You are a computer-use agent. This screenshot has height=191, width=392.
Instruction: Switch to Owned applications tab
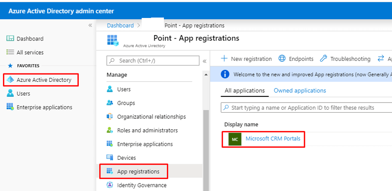pyautogui.click(x=300, y=90)
